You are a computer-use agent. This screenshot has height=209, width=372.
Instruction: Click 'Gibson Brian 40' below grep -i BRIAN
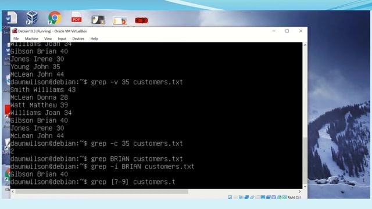[39, 174]
